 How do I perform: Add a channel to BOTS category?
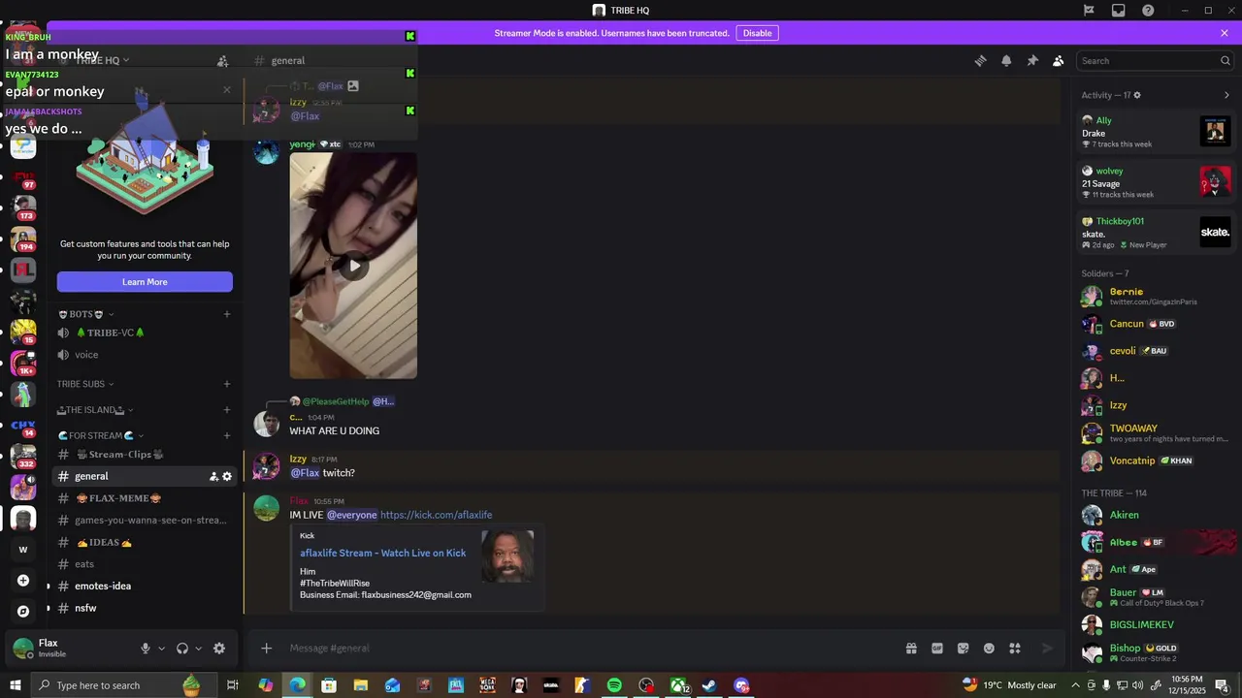227,314
